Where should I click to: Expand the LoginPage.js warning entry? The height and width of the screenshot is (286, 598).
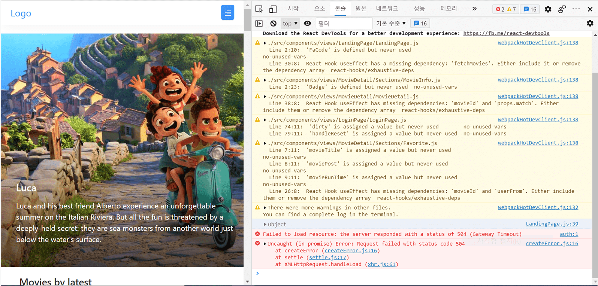(x=265, y=120)
